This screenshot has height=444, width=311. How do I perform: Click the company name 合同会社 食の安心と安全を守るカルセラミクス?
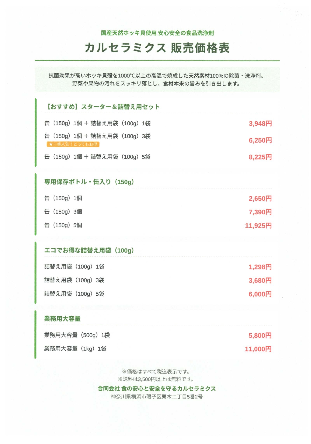(x=157, y=389)
